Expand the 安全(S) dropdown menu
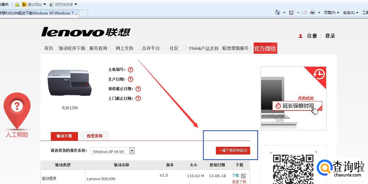The image size is (368, 184). 351,13
